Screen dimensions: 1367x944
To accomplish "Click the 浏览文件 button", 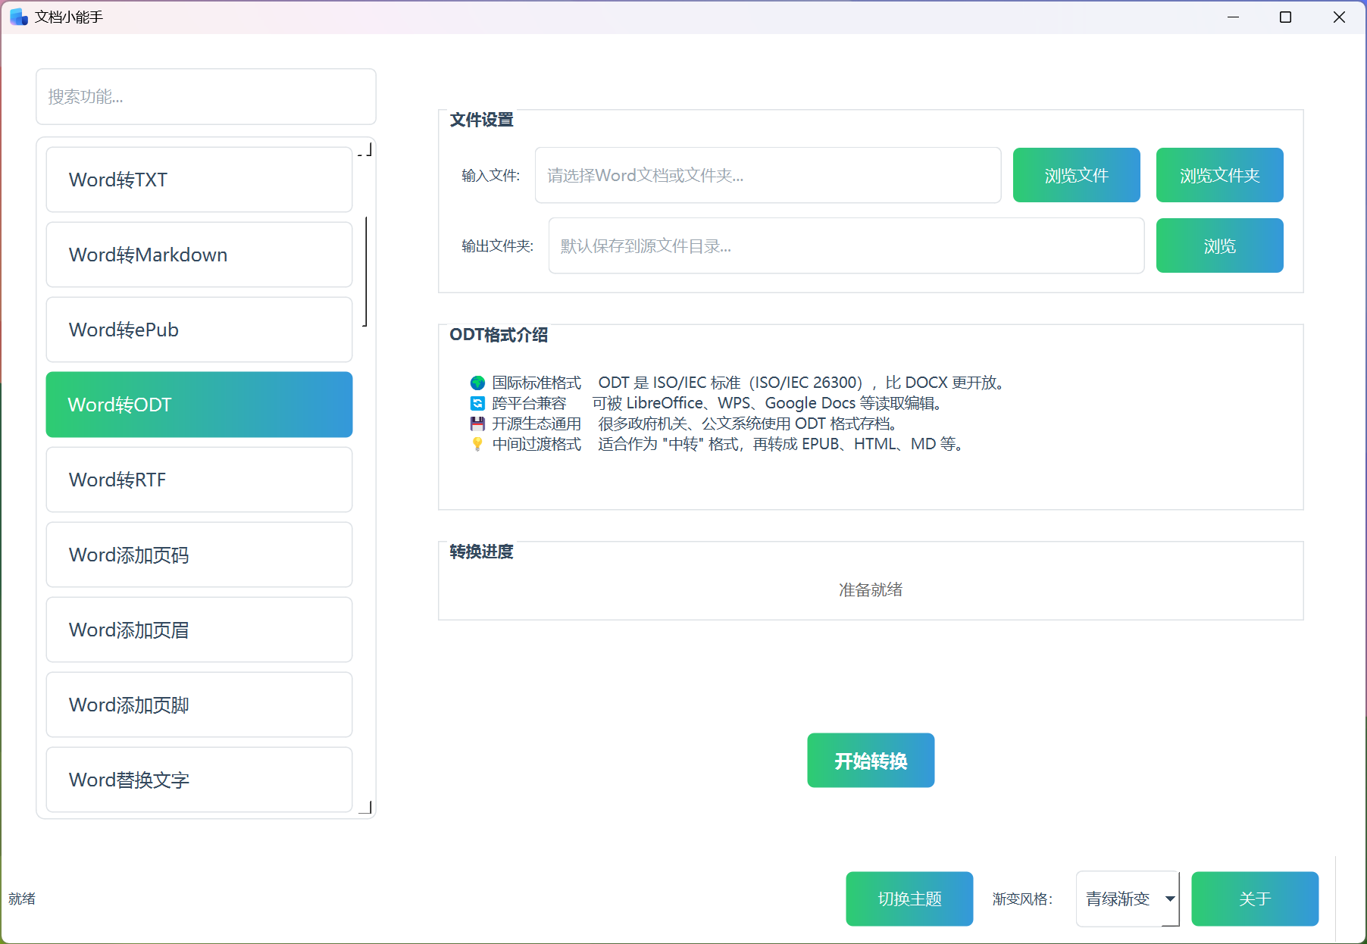I will (x=1076, y=175).
